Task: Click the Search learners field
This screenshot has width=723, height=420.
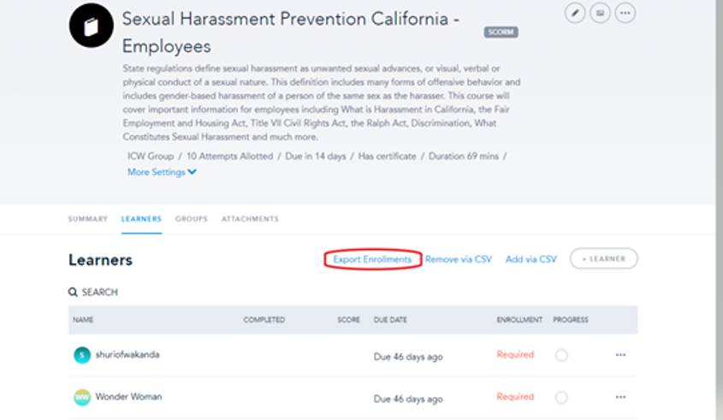Action: pos(100,293)
